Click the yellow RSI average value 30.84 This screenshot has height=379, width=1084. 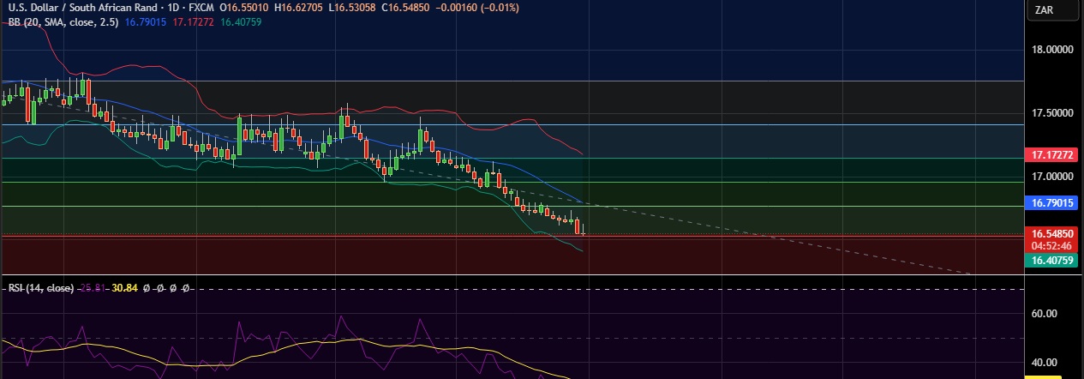tap(125, 288)
